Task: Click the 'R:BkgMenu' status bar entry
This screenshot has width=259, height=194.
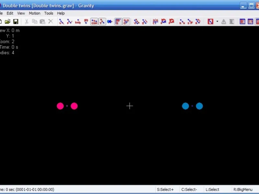Action: 243,189
